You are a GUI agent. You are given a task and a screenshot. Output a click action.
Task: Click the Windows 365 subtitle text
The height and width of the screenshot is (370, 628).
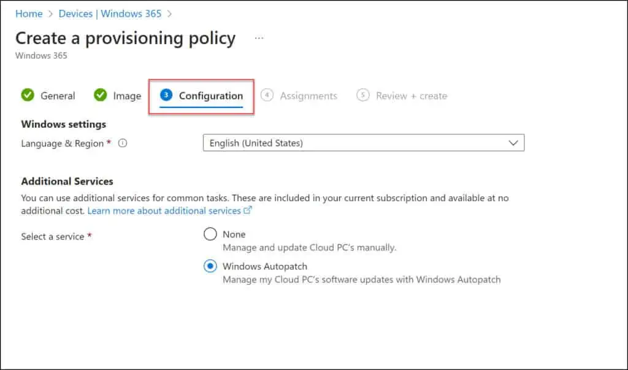(41, 56)
